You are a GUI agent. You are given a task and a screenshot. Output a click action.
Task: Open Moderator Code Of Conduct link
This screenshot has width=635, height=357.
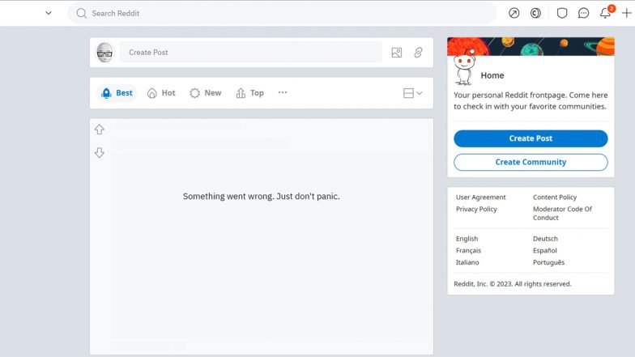pos(562,214)
